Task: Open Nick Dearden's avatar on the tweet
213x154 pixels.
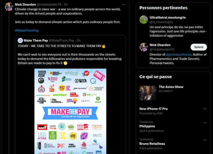Action: [9, 7]
